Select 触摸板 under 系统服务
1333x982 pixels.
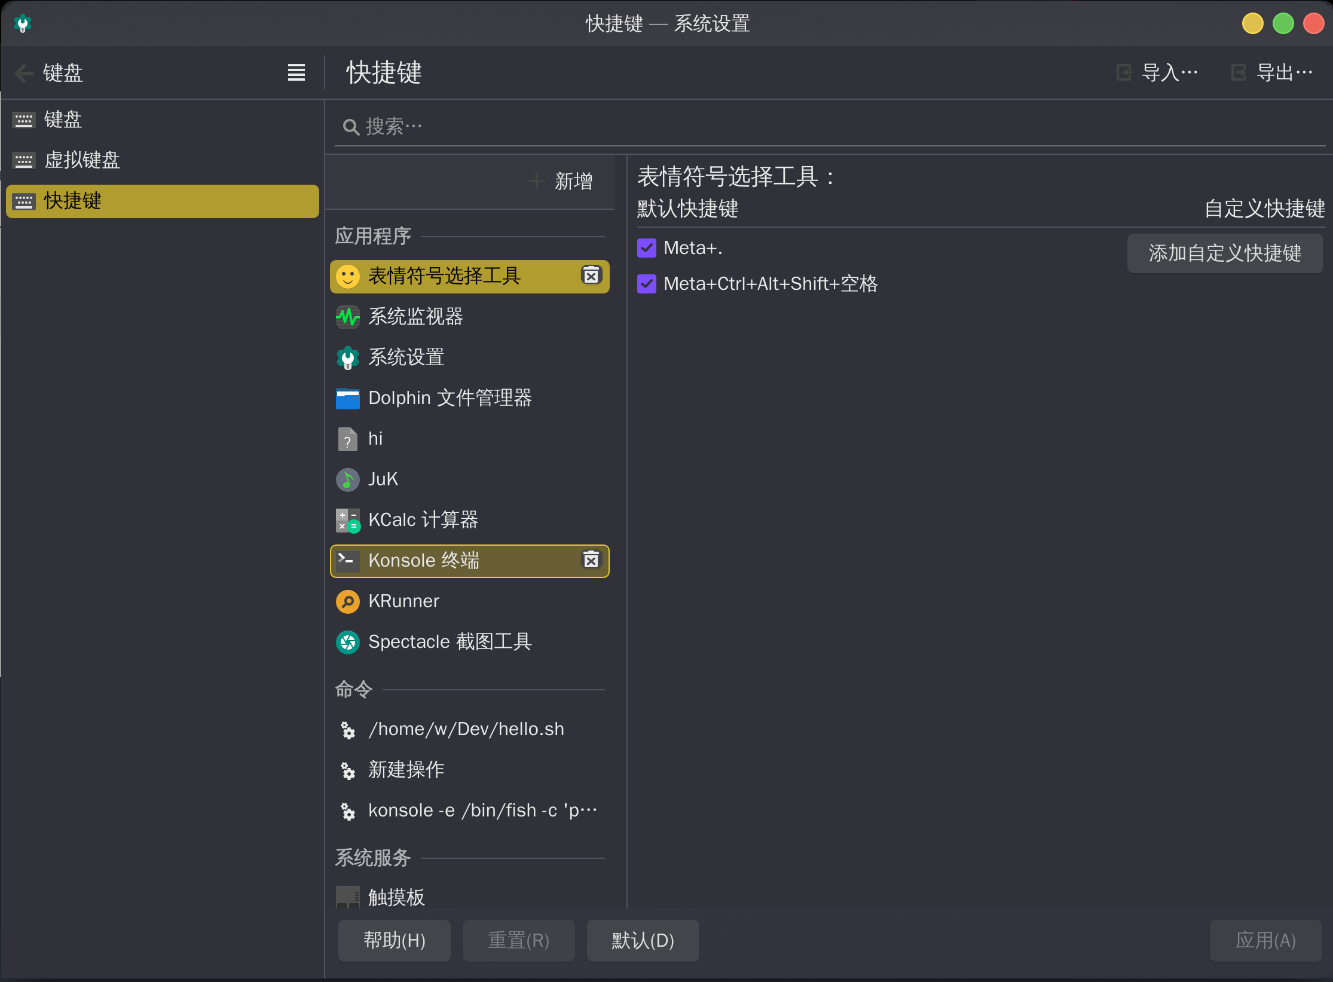[x=470, y=897]
